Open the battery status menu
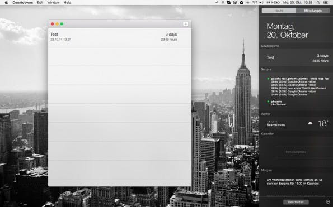This screenshot has width=333, height=207. coord(273,3)
